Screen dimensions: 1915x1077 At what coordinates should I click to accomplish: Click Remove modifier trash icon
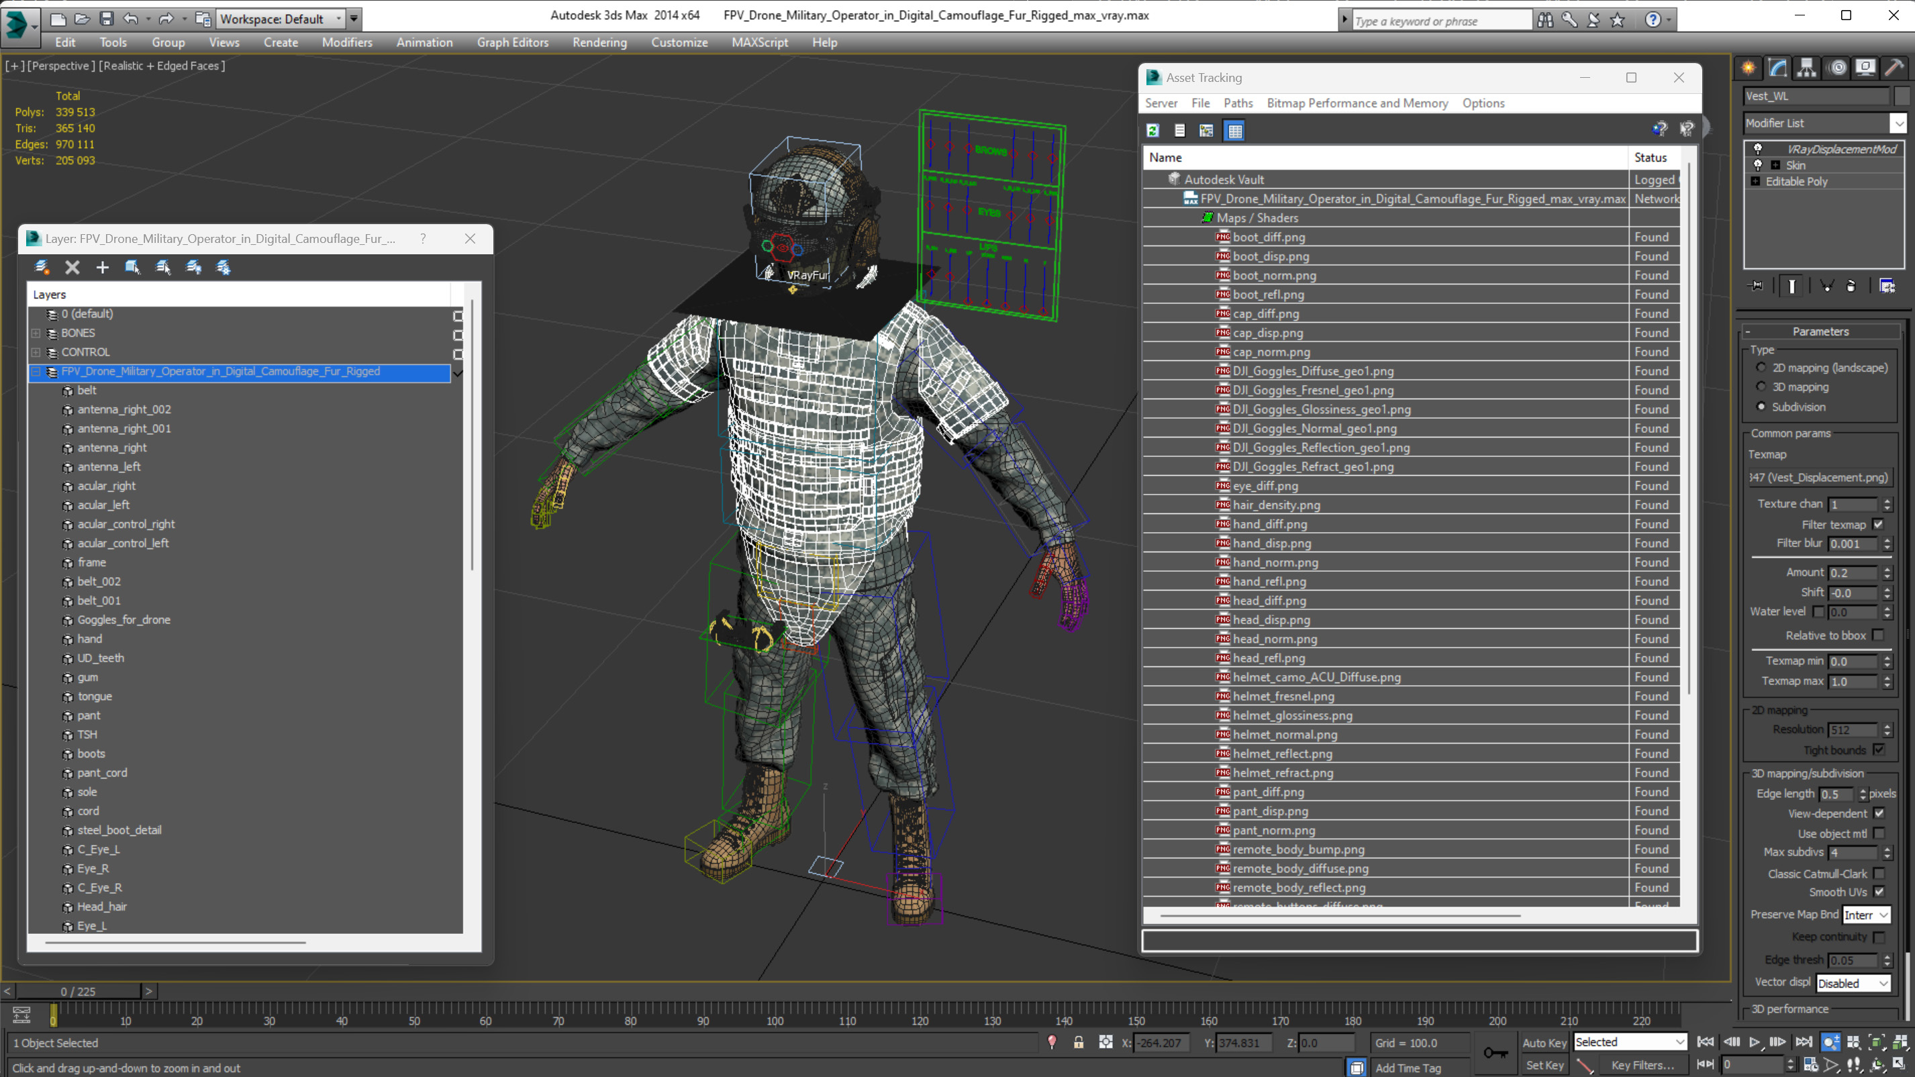(x=1851, y=286)
